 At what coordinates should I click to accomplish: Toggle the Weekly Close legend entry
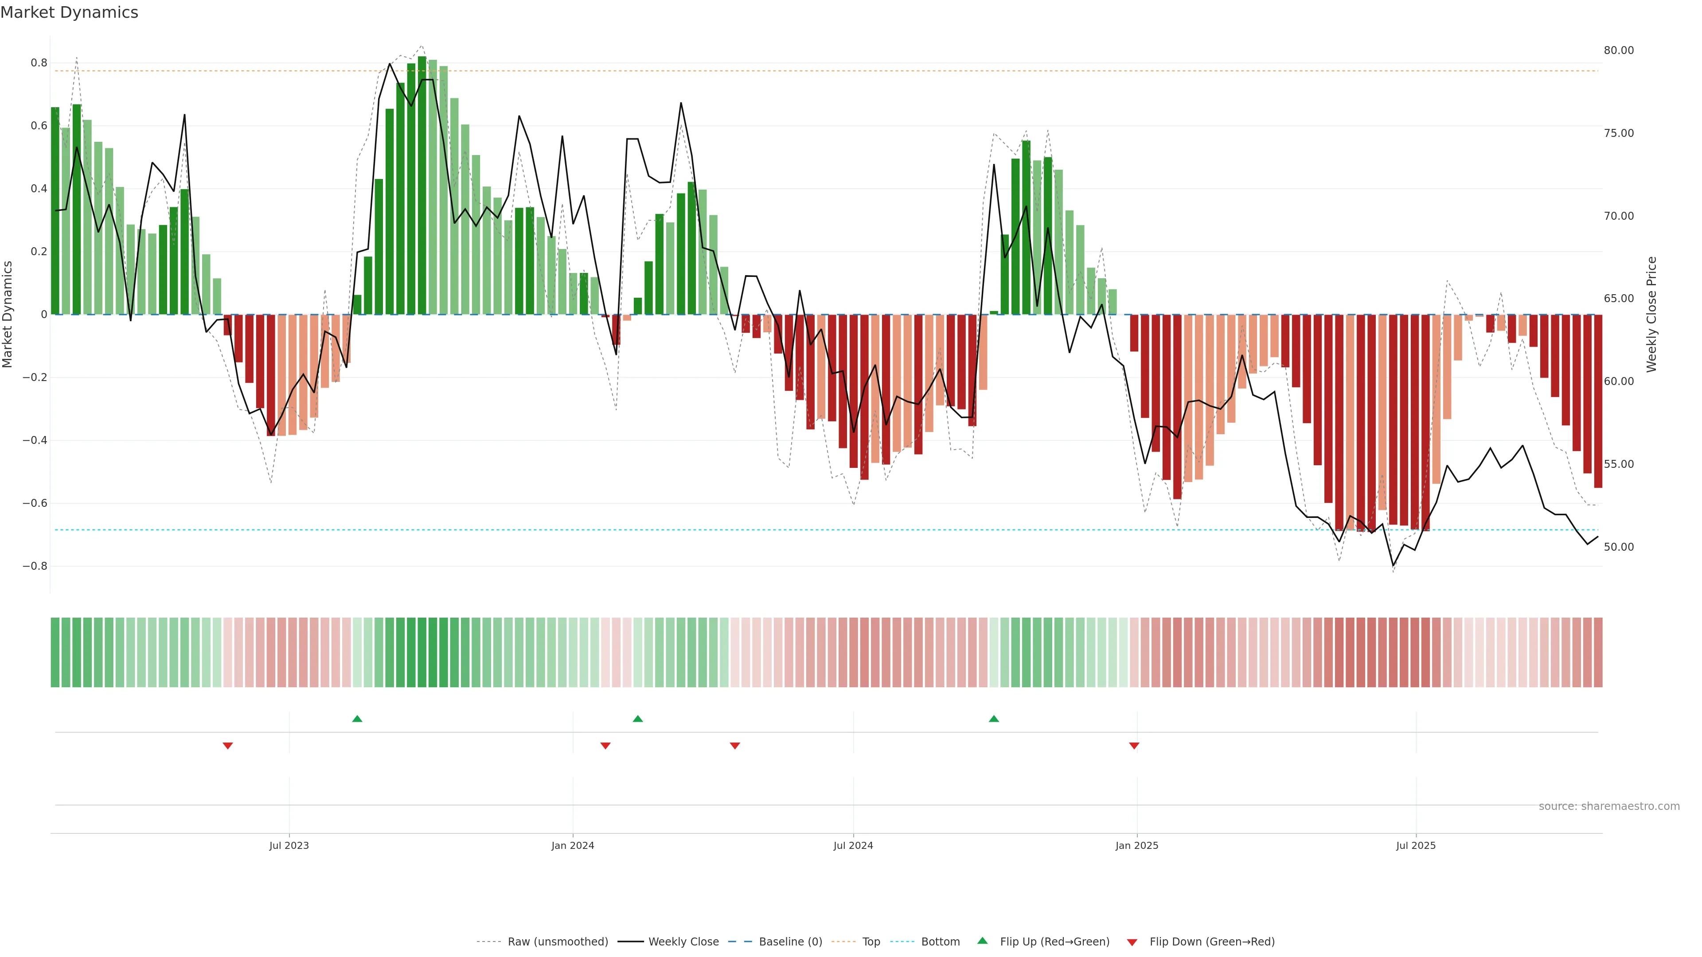click(683, 942)
